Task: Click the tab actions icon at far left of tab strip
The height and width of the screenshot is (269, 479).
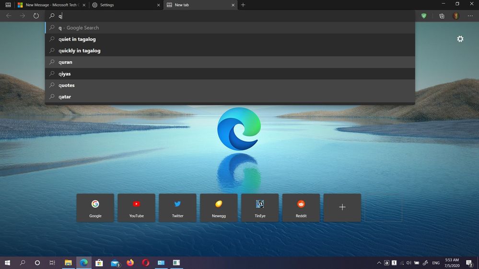Action: (x=8, y=5)
